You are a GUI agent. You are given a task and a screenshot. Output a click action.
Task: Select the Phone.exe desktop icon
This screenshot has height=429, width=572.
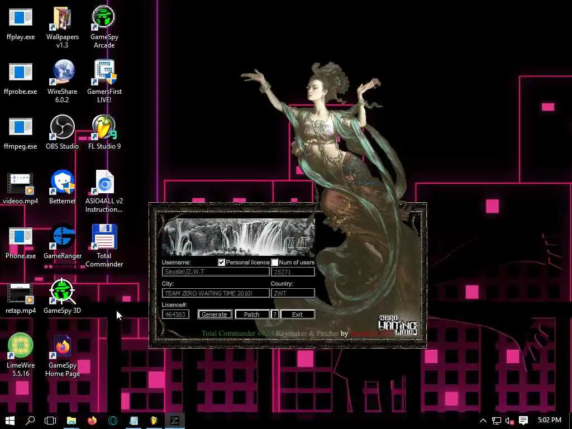click(21, 242)
